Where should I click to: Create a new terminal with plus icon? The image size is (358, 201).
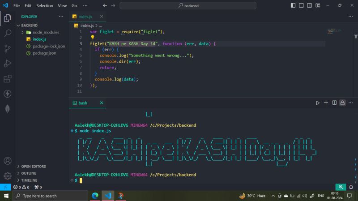[x=326, y=103]
